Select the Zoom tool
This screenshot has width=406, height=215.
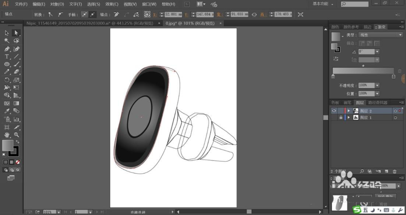point(16,135)
